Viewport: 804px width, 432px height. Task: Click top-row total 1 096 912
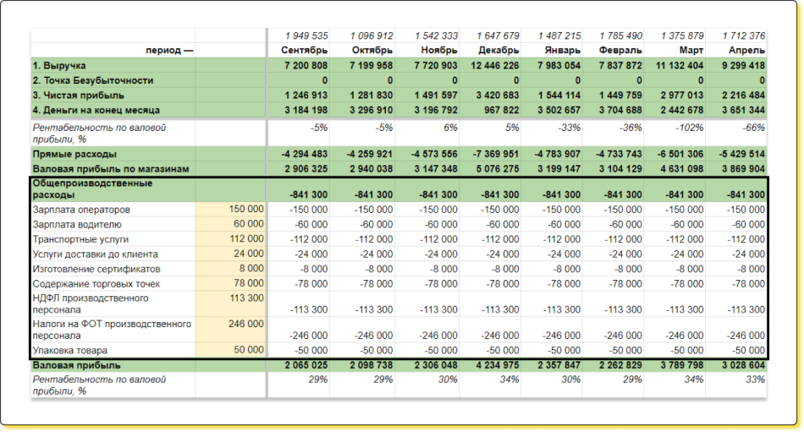(372, 36)
